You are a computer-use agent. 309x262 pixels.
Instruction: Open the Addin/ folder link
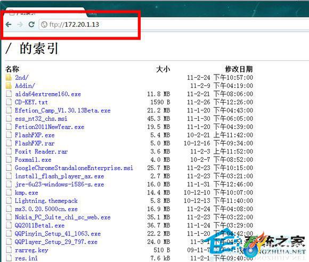[25, 86]
